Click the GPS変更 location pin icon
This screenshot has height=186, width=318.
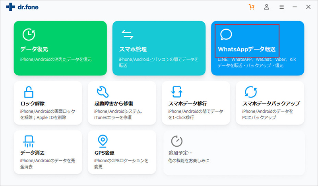(x=103, y=141)
